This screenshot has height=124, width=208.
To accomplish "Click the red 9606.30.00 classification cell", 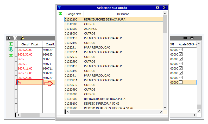I will click(30, 54).
